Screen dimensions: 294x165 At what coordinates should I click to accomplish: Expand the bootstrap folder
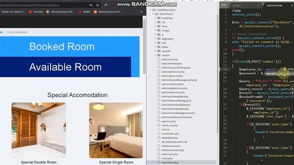pyautogui.click(x=155, y=18)
